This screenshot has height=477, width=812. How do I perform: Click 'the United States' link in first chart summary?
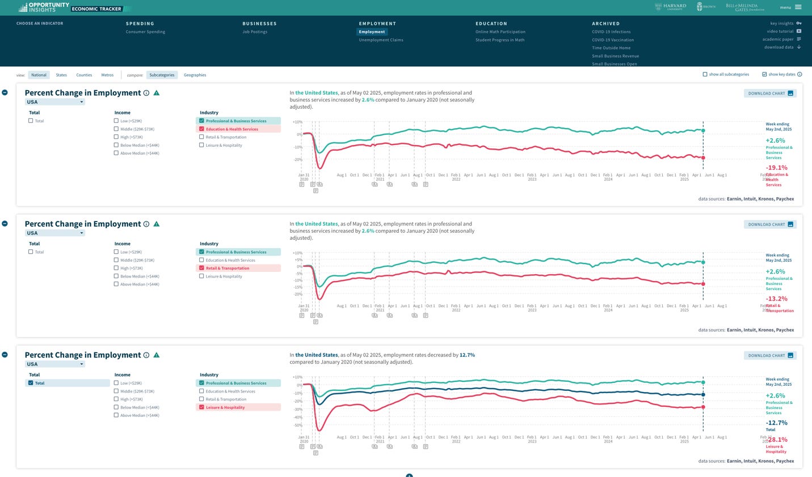[x=317, y=93]
